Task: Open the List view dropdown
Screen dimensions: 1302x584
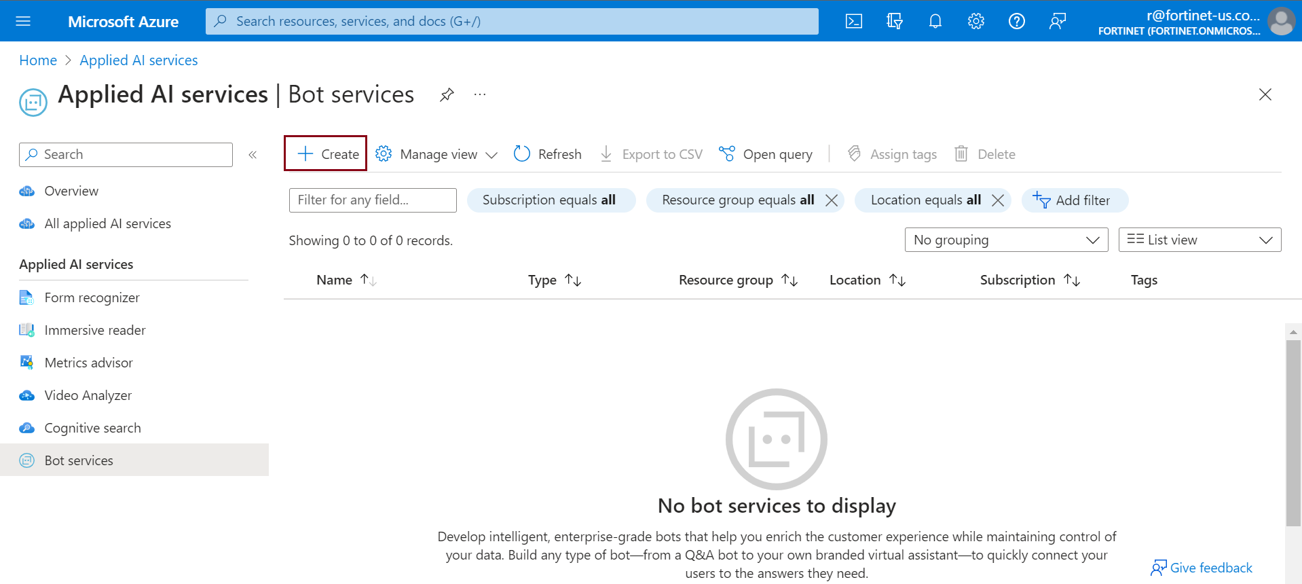Action: pos(1199,240)
